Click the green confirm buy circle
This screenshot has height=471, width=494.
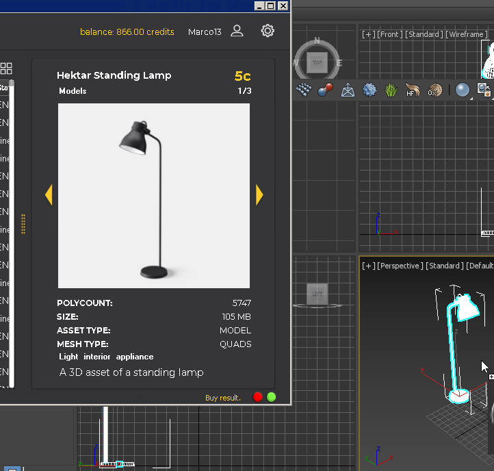pyautogui.click(x=271, y=397)
